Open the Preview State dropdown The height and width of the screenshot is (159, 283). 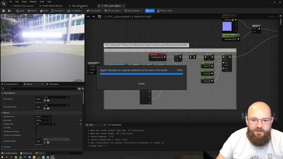[113, 11]
